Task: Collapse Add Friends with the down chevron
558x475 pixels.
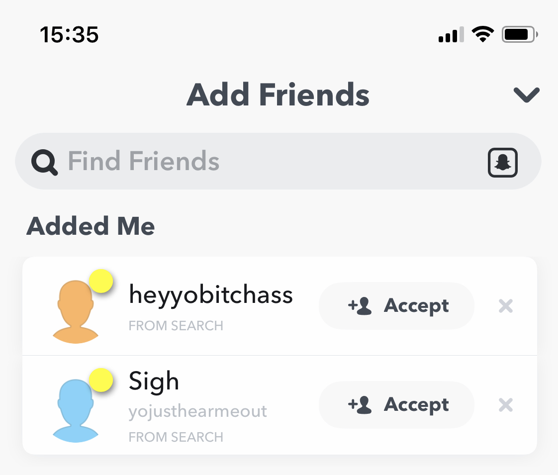Action: (x=526, y=95)
